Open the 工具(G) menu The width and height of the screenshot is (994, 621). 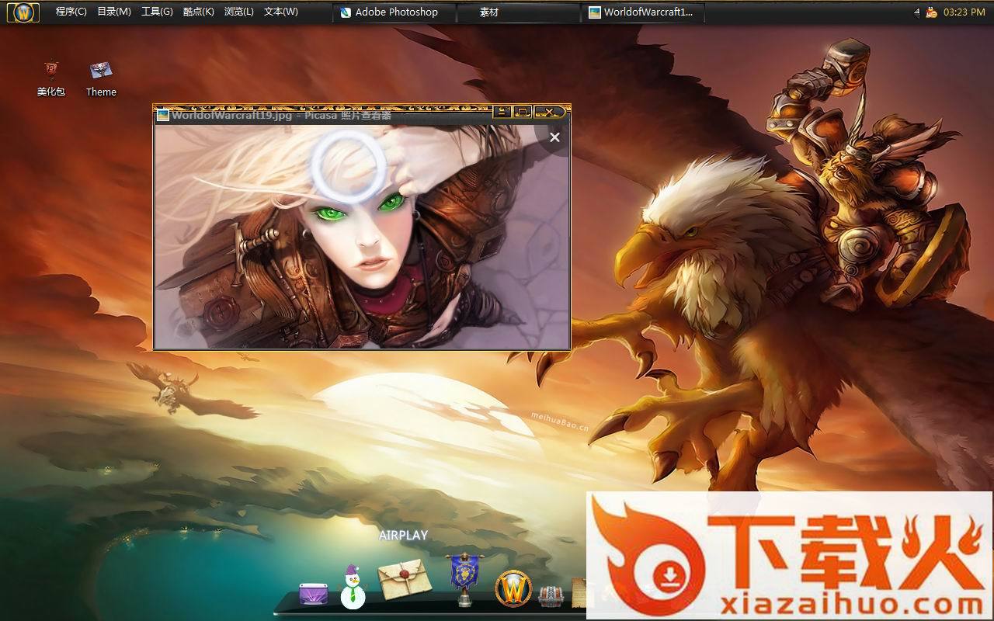157,12
